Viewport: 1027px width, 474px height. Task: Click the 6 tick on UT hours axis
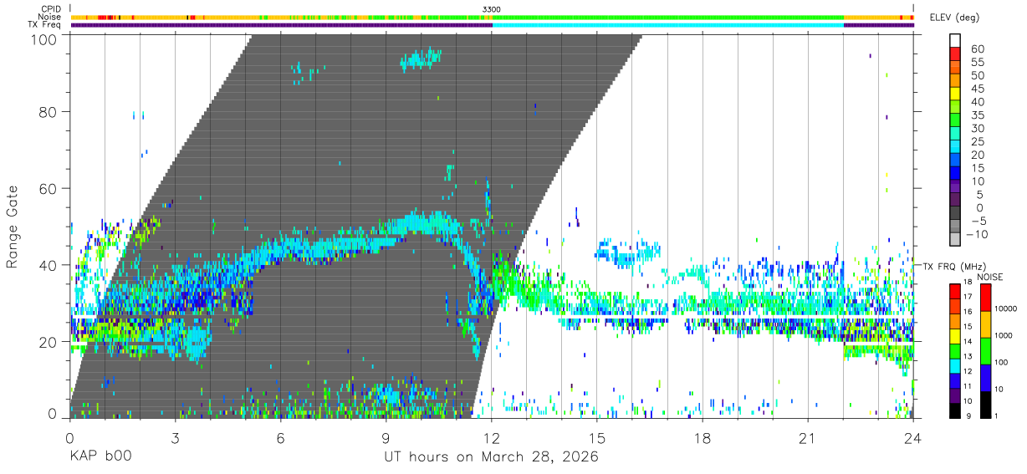point(280,438)
